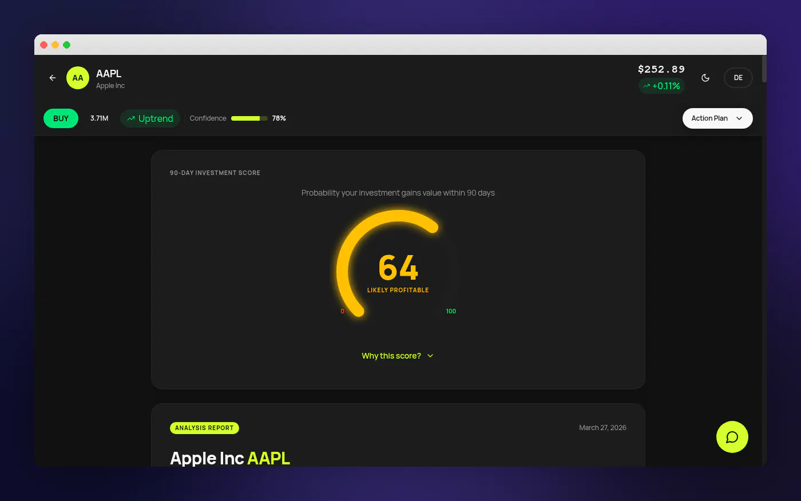The width and height of the screenshot is (801, 501).
Task: Toggle dark mode with the moon icon
Action: point(705,78)
